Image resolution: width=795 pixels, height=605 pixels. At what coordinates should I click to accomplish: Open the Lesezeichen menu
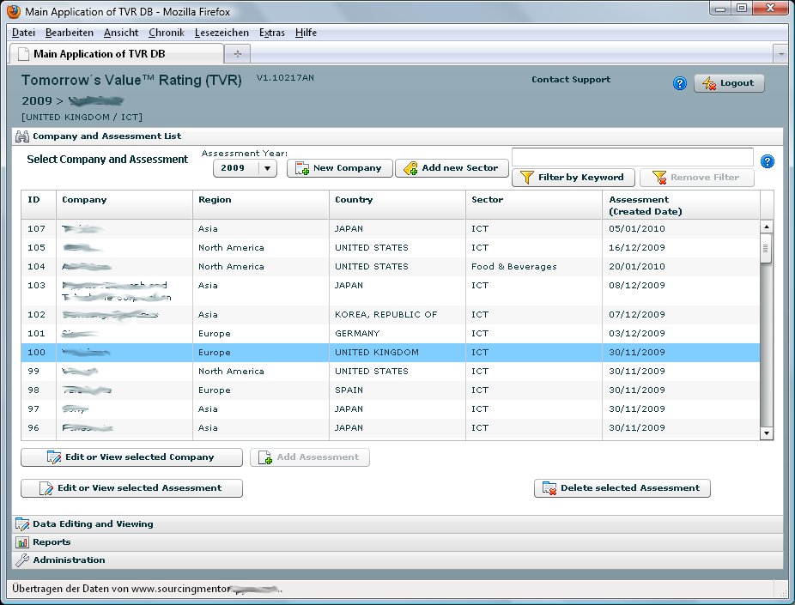[x=222, y=33]
